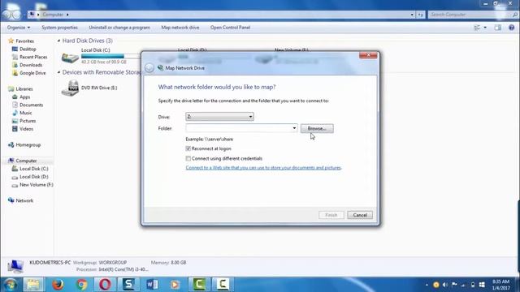Open Microsoft Word from the taskbar
Viewport: 520px width, 292px height.
(152, 285)
